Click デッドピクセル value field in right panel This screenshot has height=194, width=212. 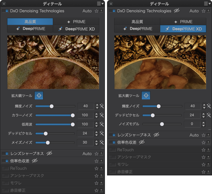tap(192, 115)
